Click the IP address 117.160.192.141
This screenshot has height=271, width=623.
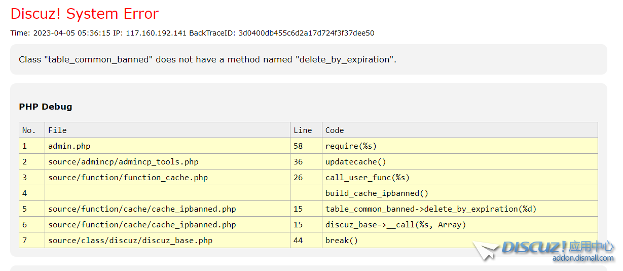[x=156, y=33]
